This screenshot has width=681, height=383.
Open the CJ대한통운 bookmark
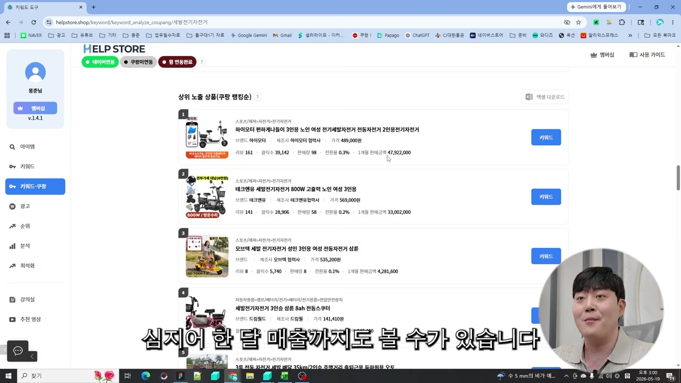[x=449, y=35]
